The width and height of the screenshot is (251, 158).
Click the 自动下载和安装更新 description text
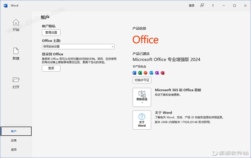click(168, 95)
